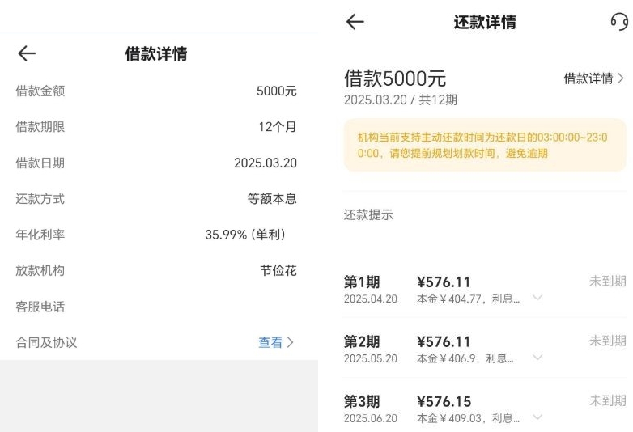Expand 第2期 repayment breakdown chevron
633x432 pixels.
pyautogui.click(x=537, y=358)
